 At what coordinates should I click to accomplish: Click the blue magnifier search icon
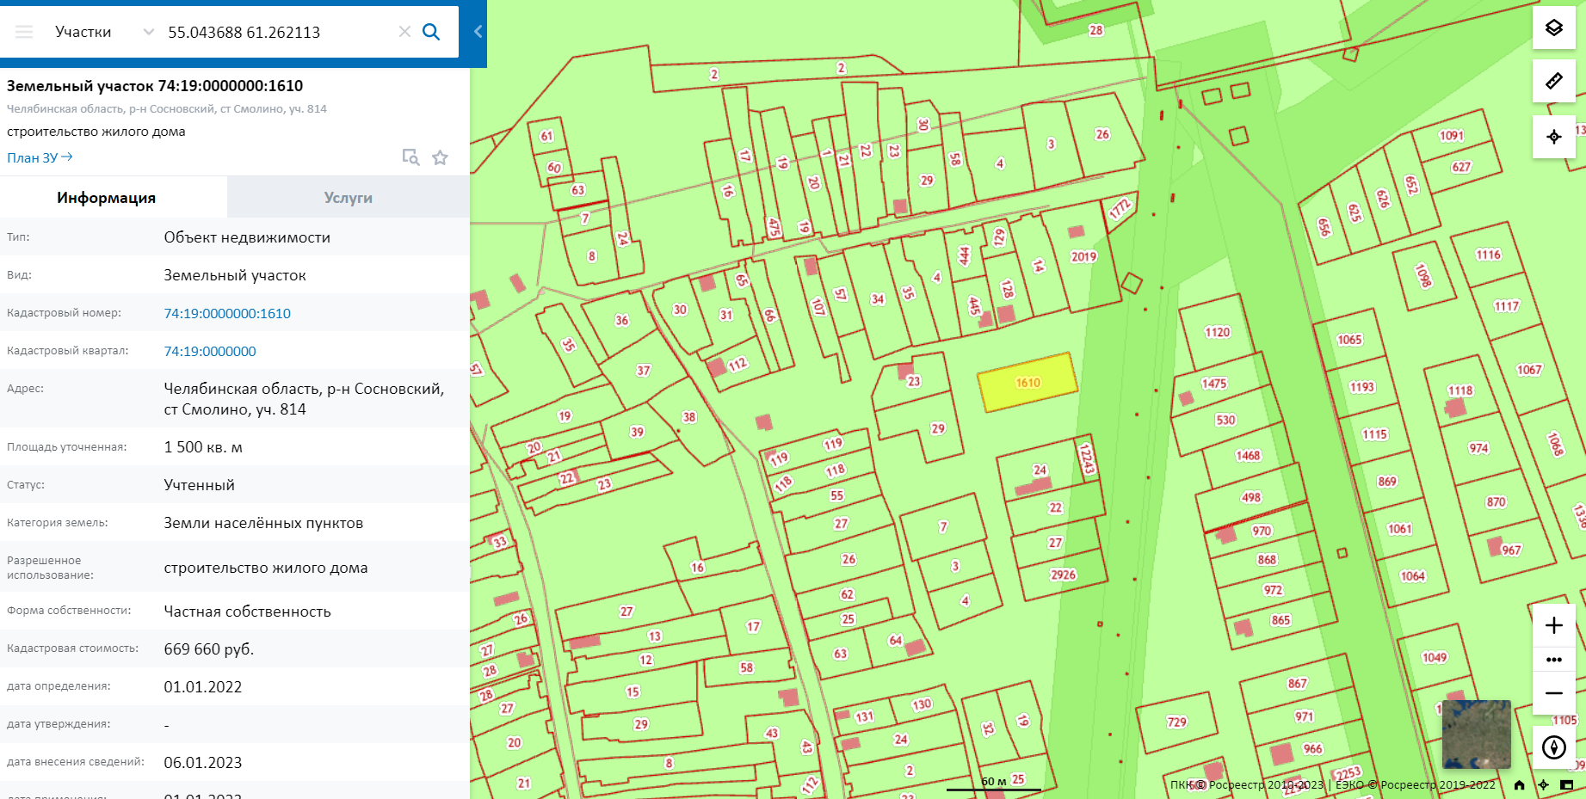coord(431,32)
